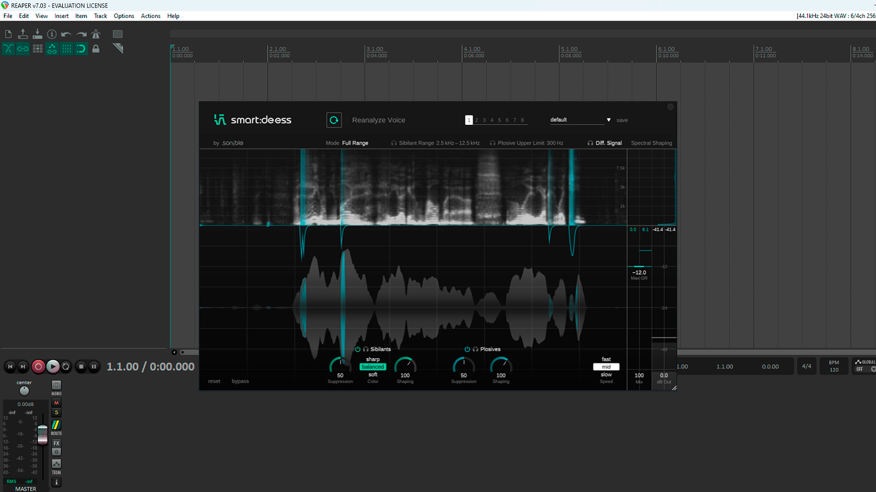Open the Insert menu

click(x=62, y=16)
